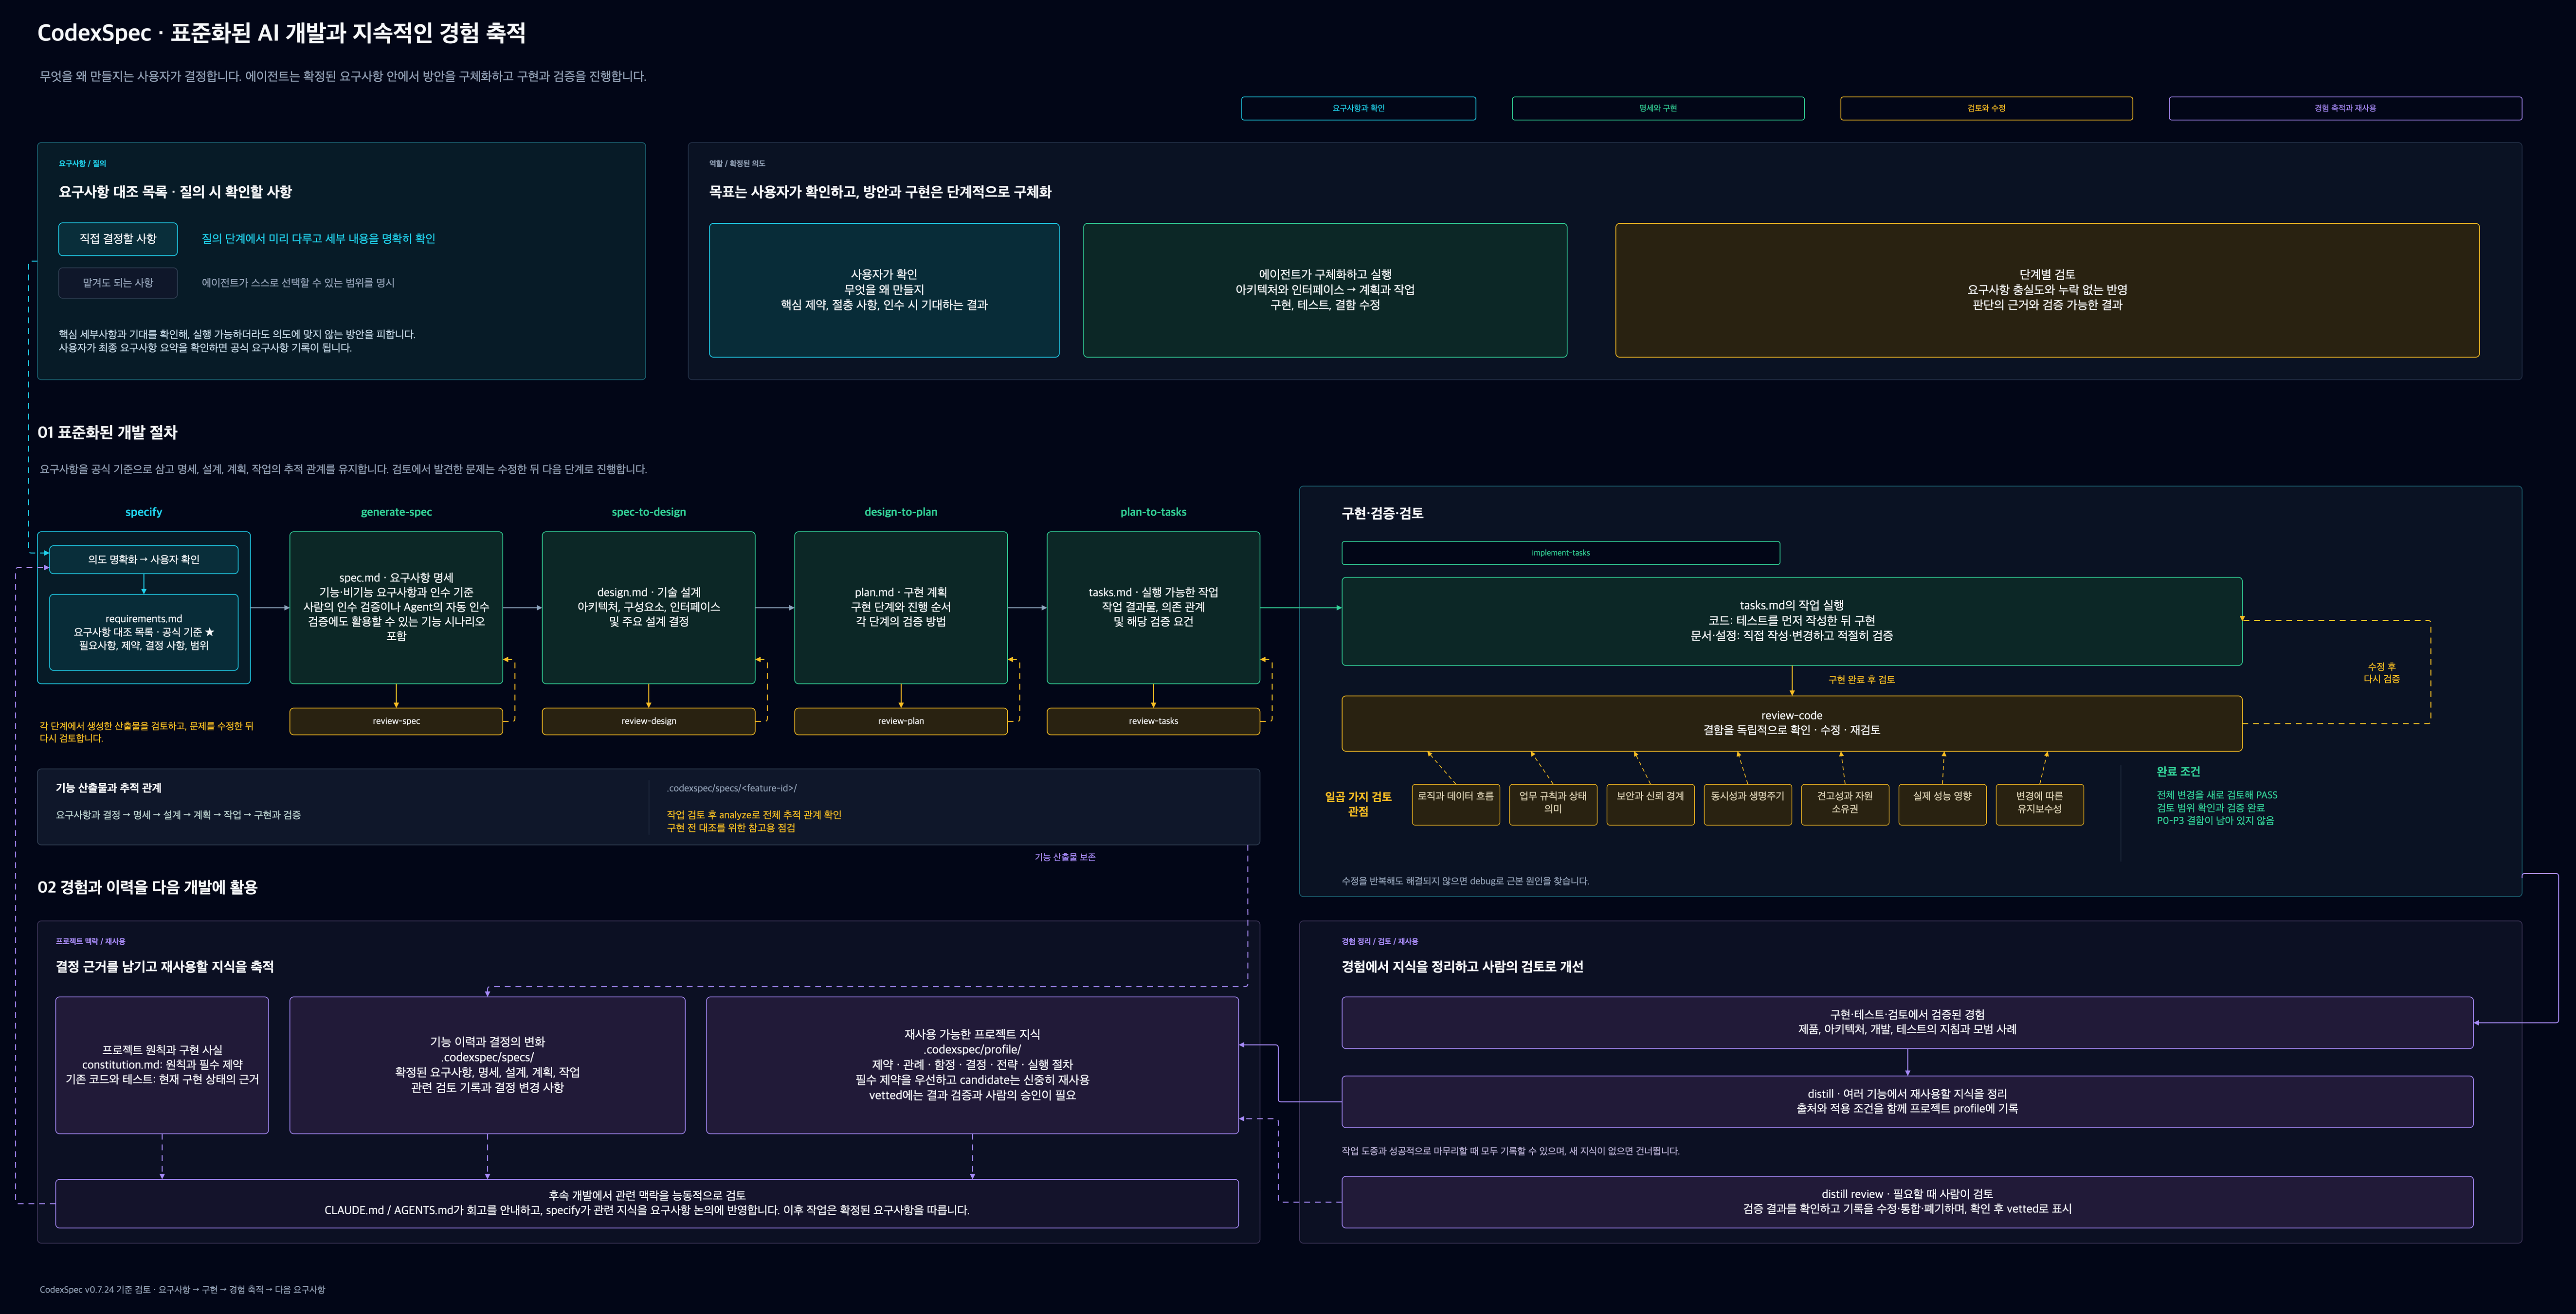
Task: Click the 'review-design' box
Action: [x=649, y=721]
